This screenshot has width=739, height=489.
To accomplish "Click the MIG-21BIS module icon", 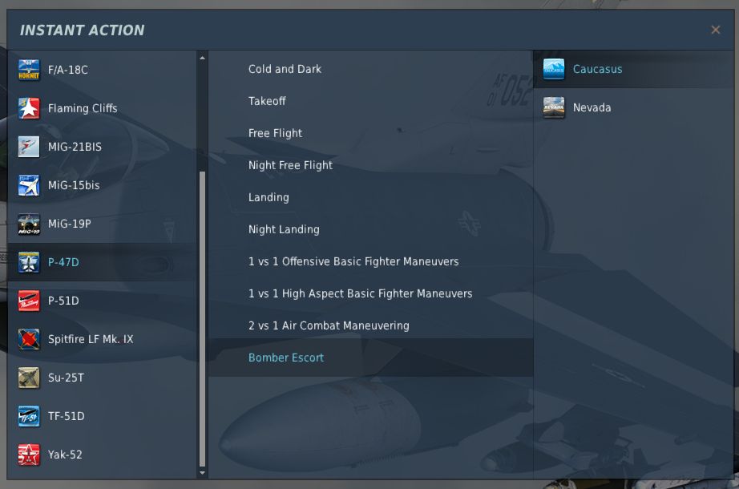I will pyautogui.click(x=29, y=147).
